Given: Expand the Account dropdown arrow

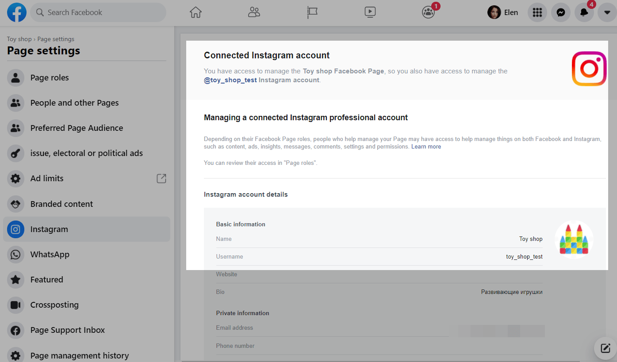Looking at the screenshot, I should click(x=607, y=12).
